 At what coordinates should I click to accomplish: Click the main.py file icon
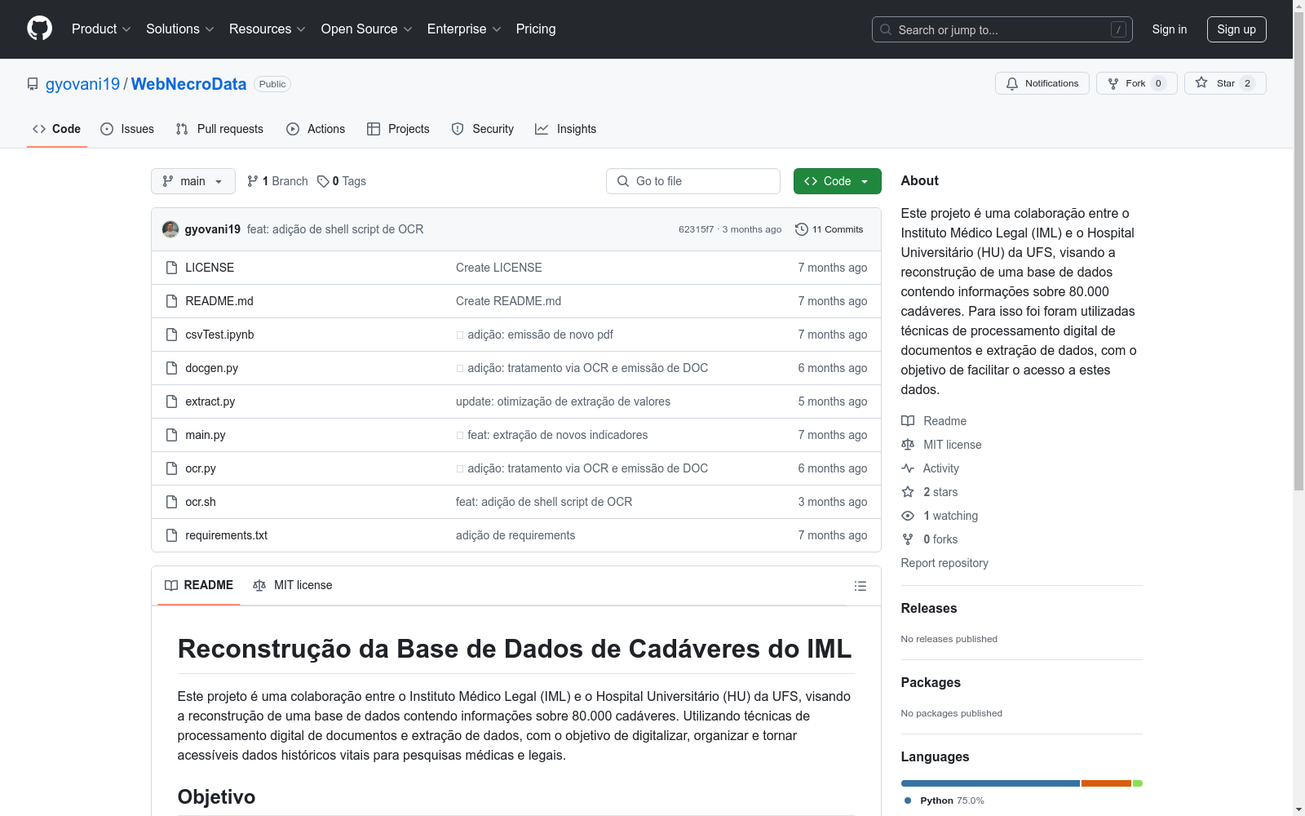171,435
